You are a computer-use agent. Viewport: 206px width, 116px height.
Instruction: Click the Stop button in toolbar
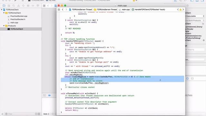click(x=23, y=1)
